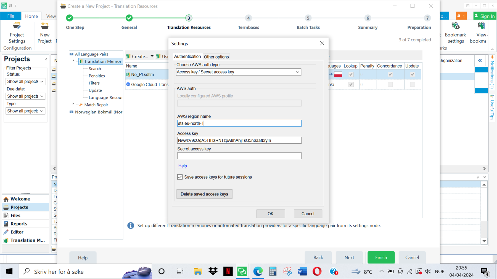This screenshot has width=497, height=279.
Task: Switch to the Home ribbon tab
Action: (x=31, y=16)
